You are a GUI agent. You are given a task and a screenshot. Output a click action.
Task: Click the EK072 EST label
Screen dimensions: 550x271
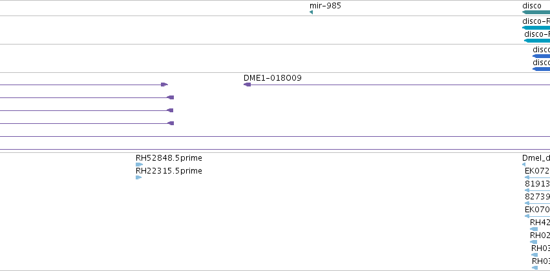(x=537, y=171)
